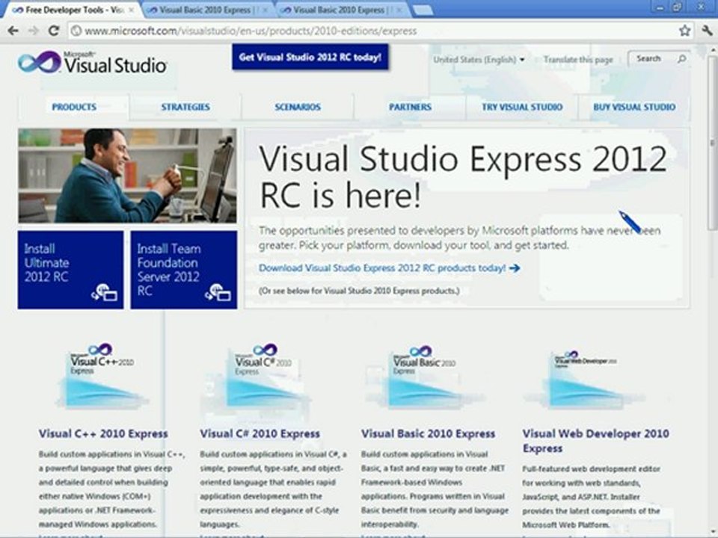
Task: Switch to the third Visual Basic 2010 Express tab
Action: click(x=340, y=10)
